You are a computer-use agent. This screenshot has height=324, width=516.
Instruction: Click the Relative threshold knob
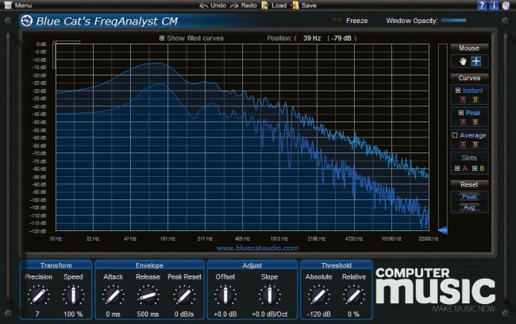(x=353, y=295)
